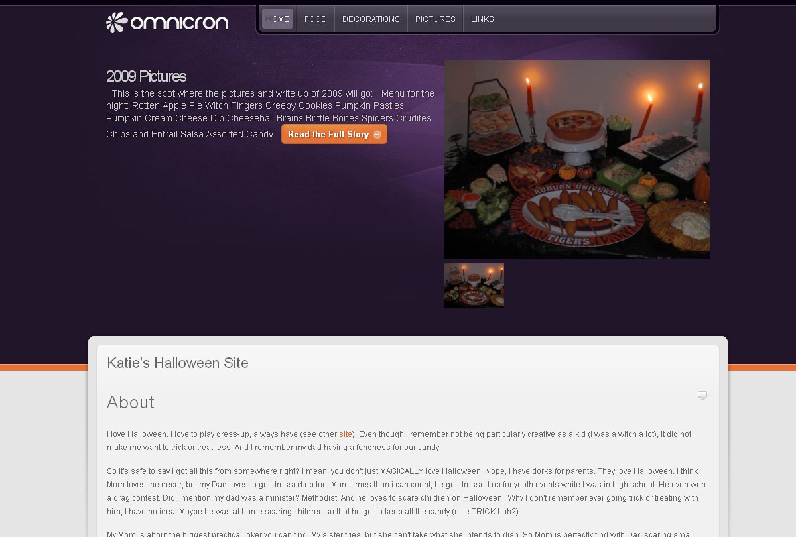This screenshot has width=796, height=537.
Task: Click the paragraph starting 'So it's safe to say'
Action: click(403, 492)
